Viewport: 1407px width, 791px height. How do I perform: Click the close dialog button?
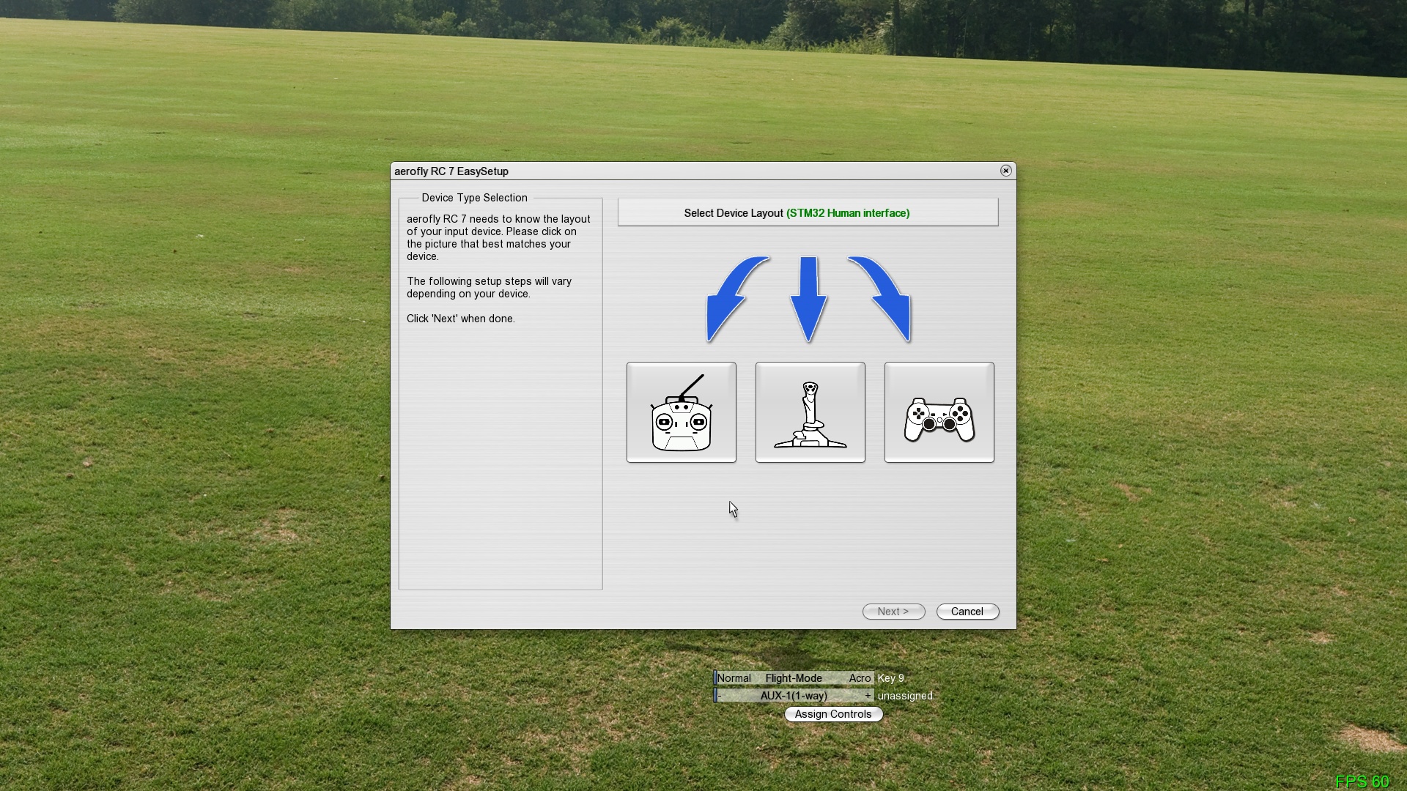click(x=1005, y=171)
